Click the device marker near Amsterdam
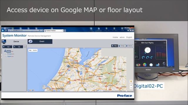 point(68,66)
